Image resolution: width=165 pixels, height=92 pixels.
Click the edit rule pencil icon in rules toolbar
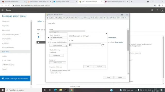click(x=42, y=30)
